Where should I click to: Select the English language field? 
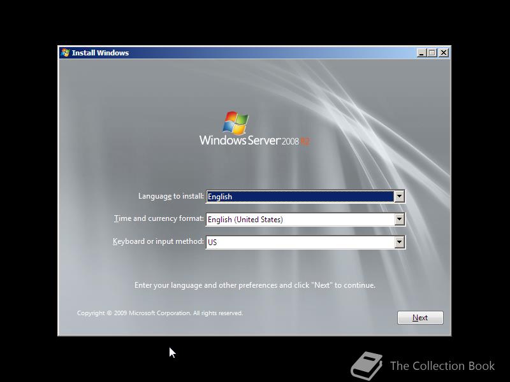tap(305, 197)
